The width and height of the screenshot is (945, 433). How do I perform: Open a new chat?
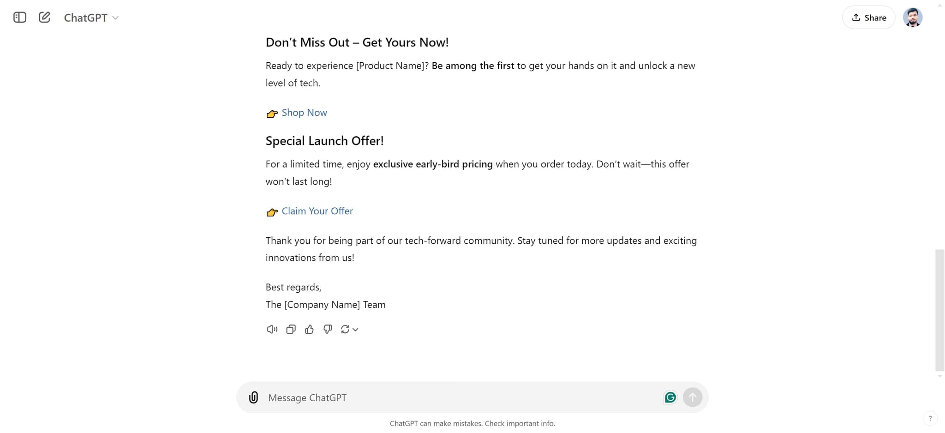click(44, 17)
